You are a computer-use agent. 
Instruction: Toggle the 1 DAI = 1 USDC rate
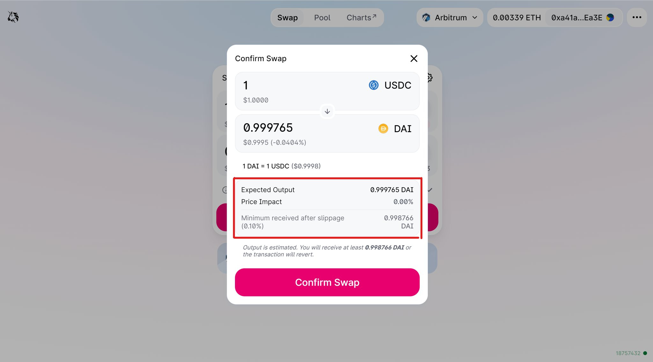282,166
